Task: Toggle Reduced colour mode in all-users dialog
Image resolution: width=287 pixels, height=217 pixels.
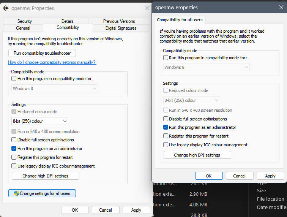Action: [166, 90]
